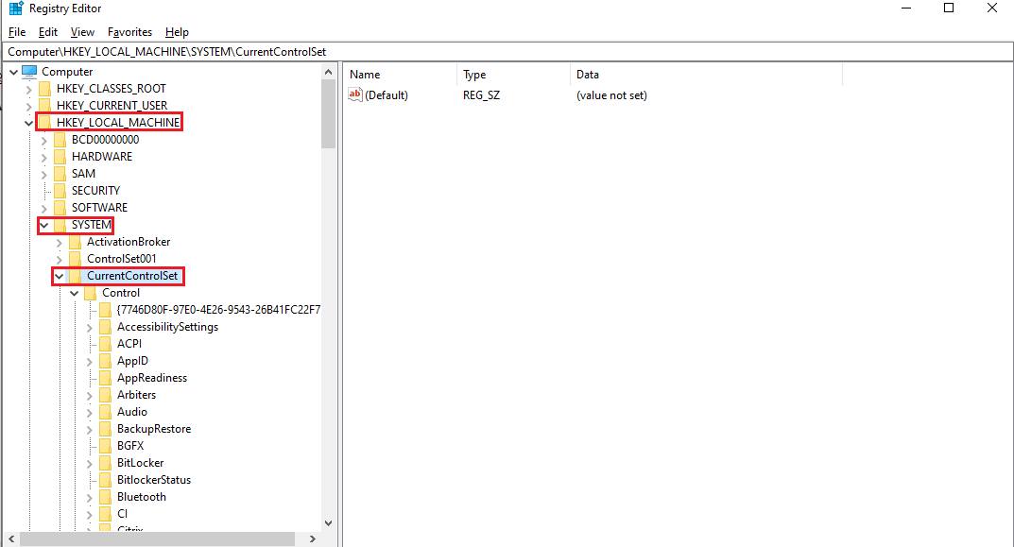The height and width of the screenshot is (547, 1014).
Task: Open the Edit menu
Action: (x=48, y=32)
